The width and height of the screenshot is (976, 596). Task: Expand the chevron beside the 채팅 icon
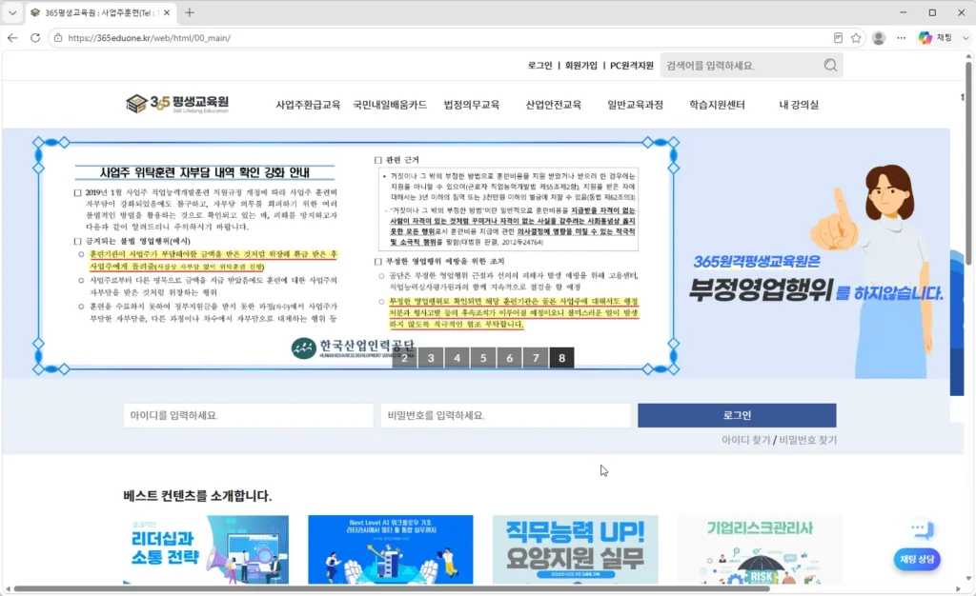click(966, 38)
